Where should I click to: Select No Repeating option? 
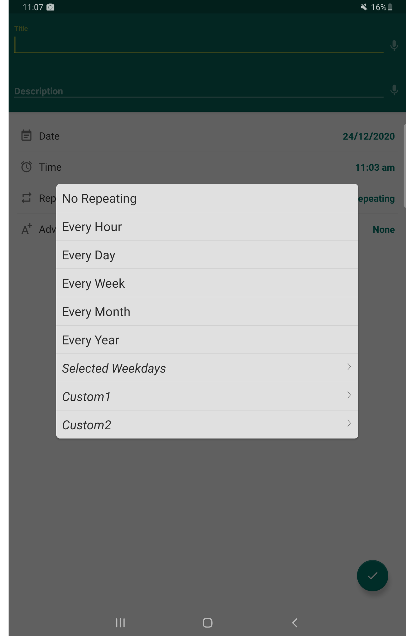tap(207, 198)
